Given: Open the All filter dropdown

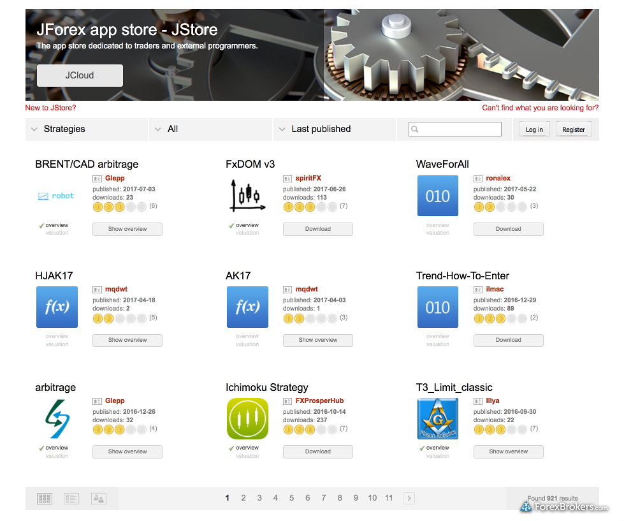Looking at the screenshot, I should pos(210,129).
